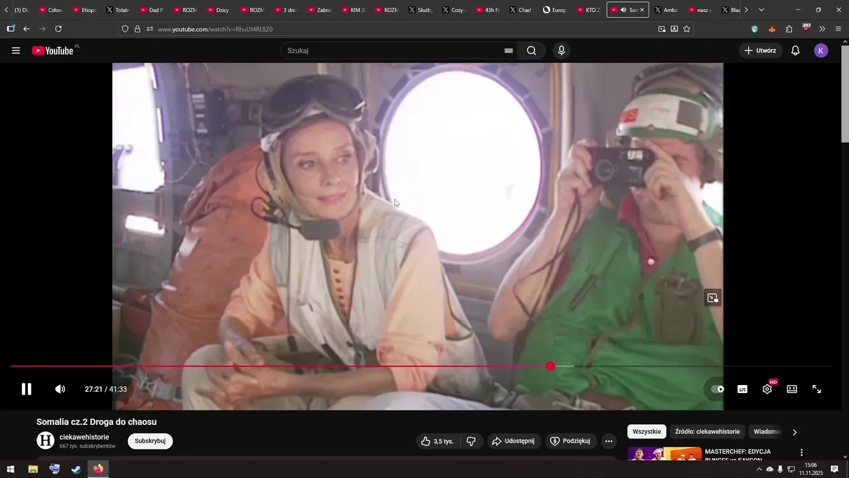Image resolution: width=849 pixels, height=478 pixels.
Task: Go to the YouTube home logo
Action: (52, 50)
